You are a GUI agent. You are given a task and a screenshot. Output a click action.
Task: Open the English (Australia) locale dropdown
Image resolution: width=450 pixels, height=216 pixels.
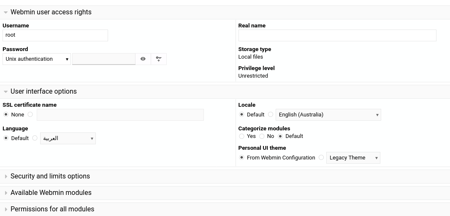pyautogui.click(x=328, y=115)
